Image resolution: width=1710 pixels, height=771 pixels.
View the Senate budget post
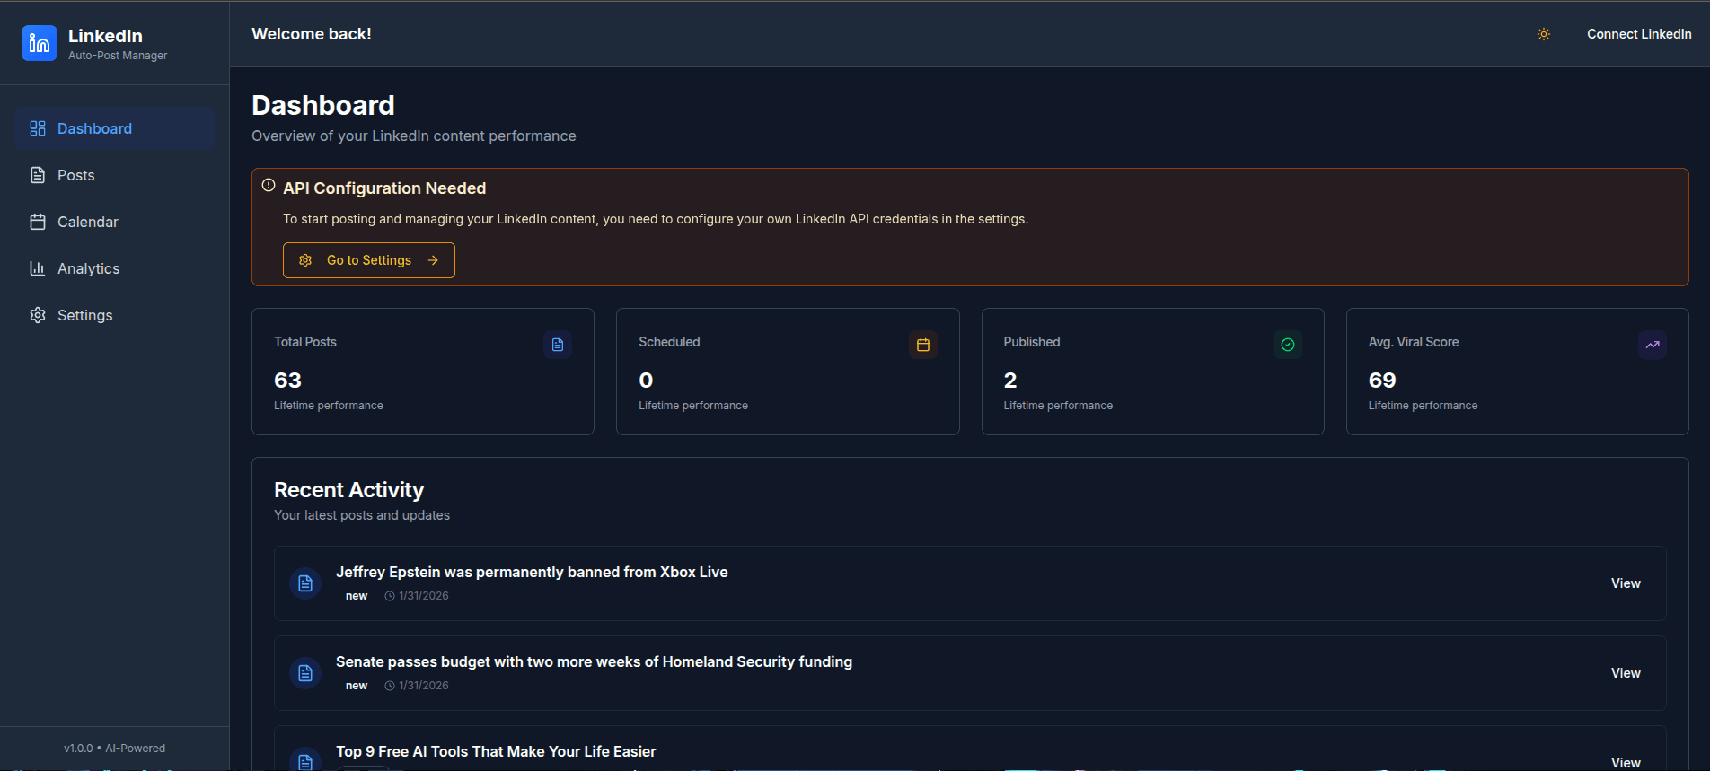[x=1625, y=673]
